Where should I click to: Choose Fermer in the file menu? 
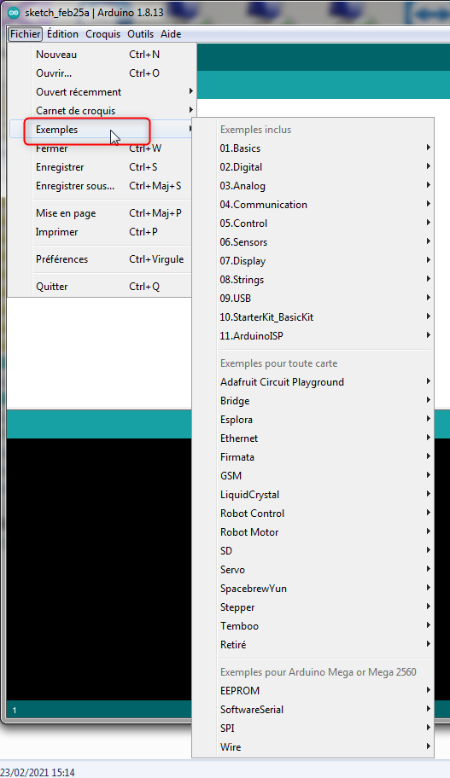pos(102,148)
